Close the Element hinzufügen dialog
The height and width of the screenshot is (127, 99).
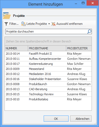pyautogui.click(x=92, y=3)
